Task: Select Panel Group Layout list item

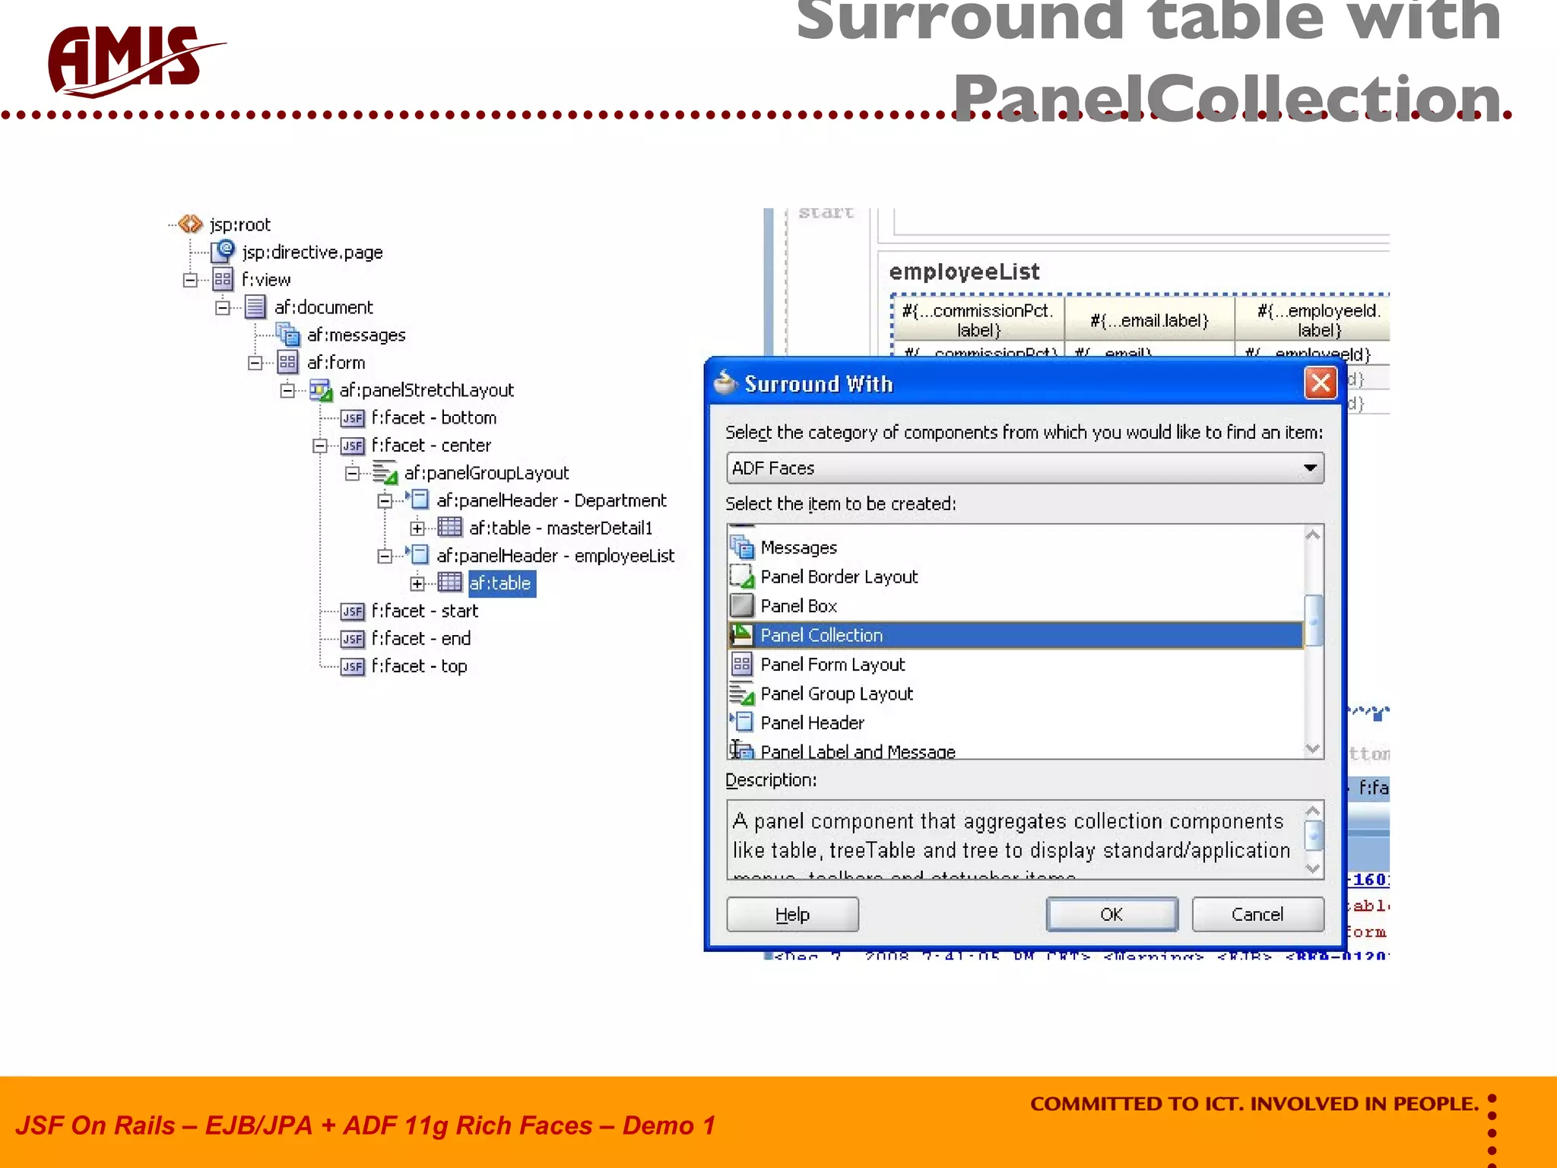Action: click(x=836, y=693)
